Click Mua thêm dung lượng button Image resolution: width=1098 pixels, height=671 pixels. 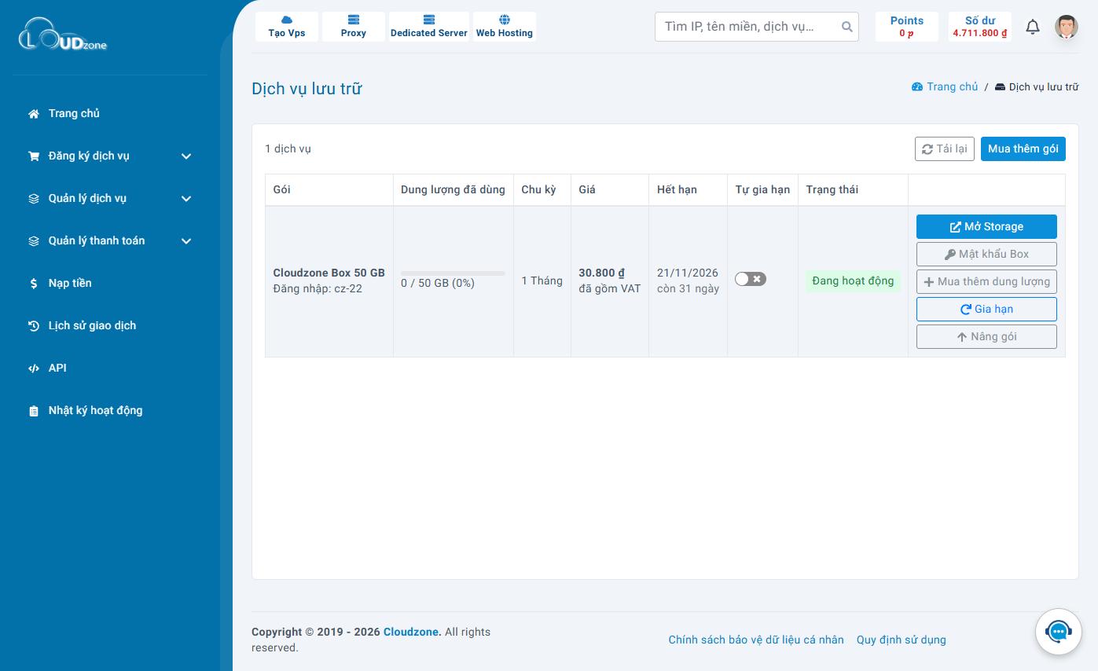click(986, 281)
